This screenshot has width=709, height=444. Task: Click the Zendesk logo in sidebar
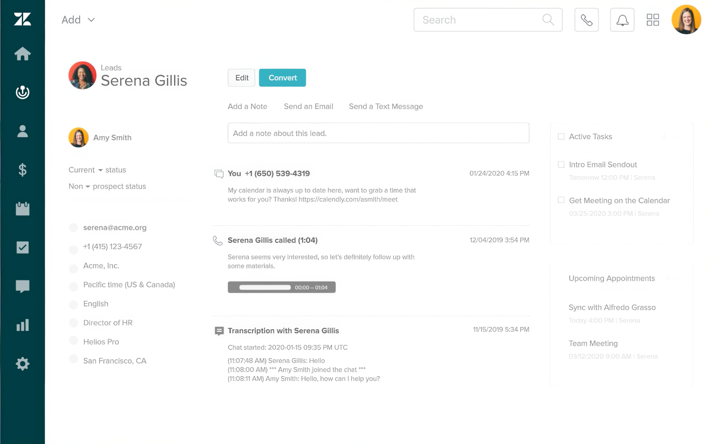point(22,19)
